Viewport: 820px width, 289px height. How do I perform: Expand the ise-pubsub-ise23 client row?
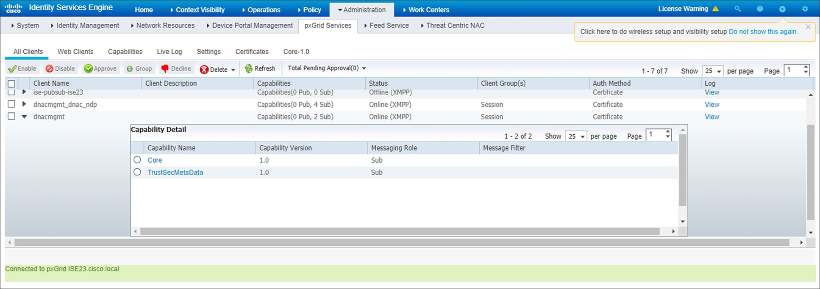pyautogui.click(x=24, y=92)
